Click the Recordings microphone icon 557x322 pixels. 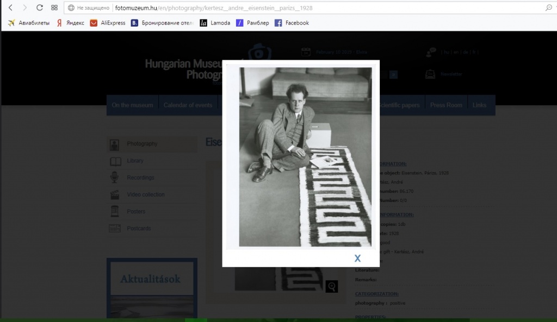tap(114, 178)
